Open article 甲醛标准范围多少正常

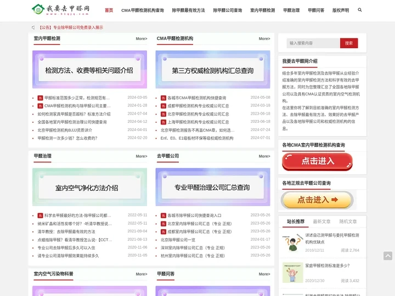click(x=77, y=98)
